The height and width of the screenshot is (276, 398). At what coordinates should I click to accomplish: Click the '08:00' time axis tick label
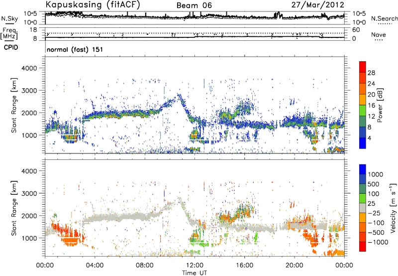click(x=145, y=266)
